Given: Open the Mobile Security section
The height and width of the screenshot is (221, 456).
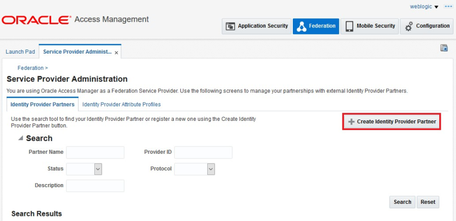Looking at the screenshot, I should [369, 26].
